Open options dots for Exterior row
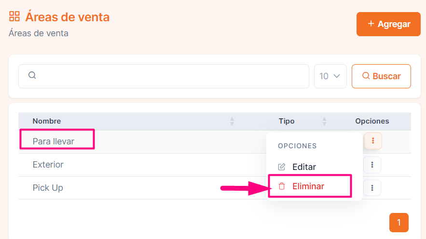 pyautogui.click(x=372, y=165)
